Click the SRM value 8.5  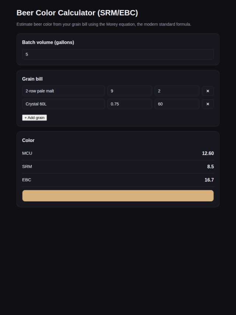(211, 167)
